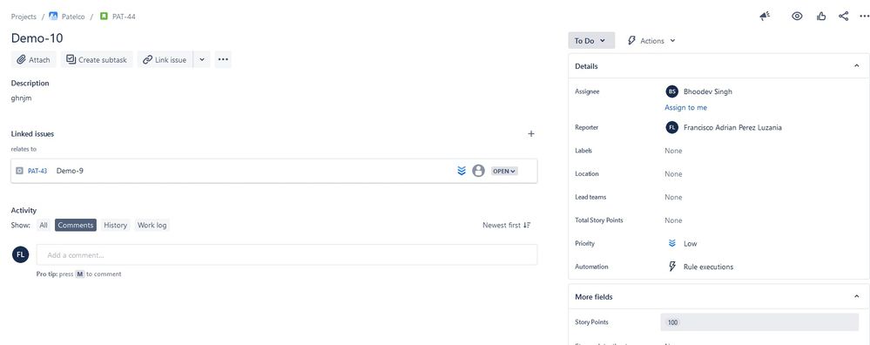Edit Lead teams value None
Screen dimensions: 870x345
click(673, 198)
